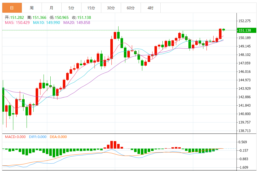Click the latest small green candlestick

coord(223,30)
